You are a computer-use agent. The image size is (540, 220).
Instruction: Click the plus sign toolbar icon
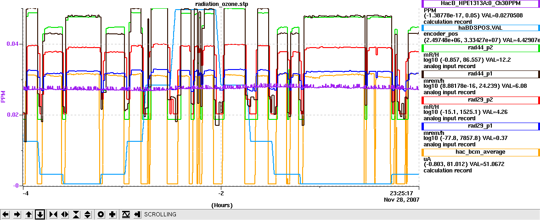pyautogui.click(x=112, y=215)
